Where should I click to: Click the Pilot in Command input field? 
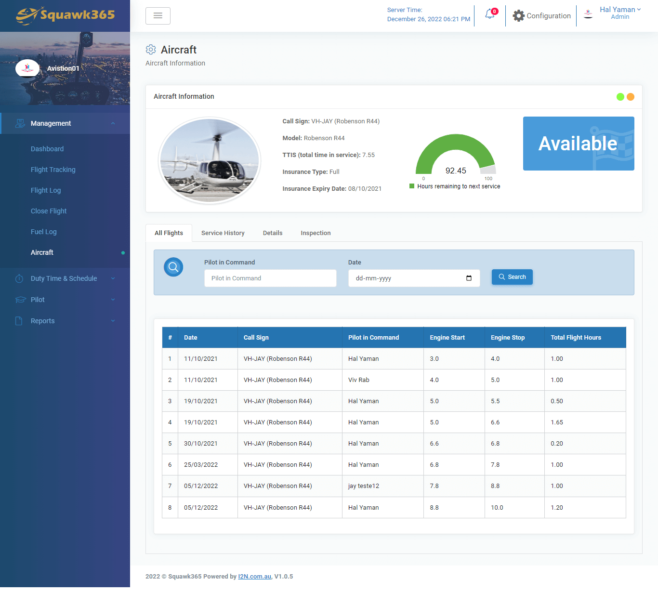coord(270,278)
